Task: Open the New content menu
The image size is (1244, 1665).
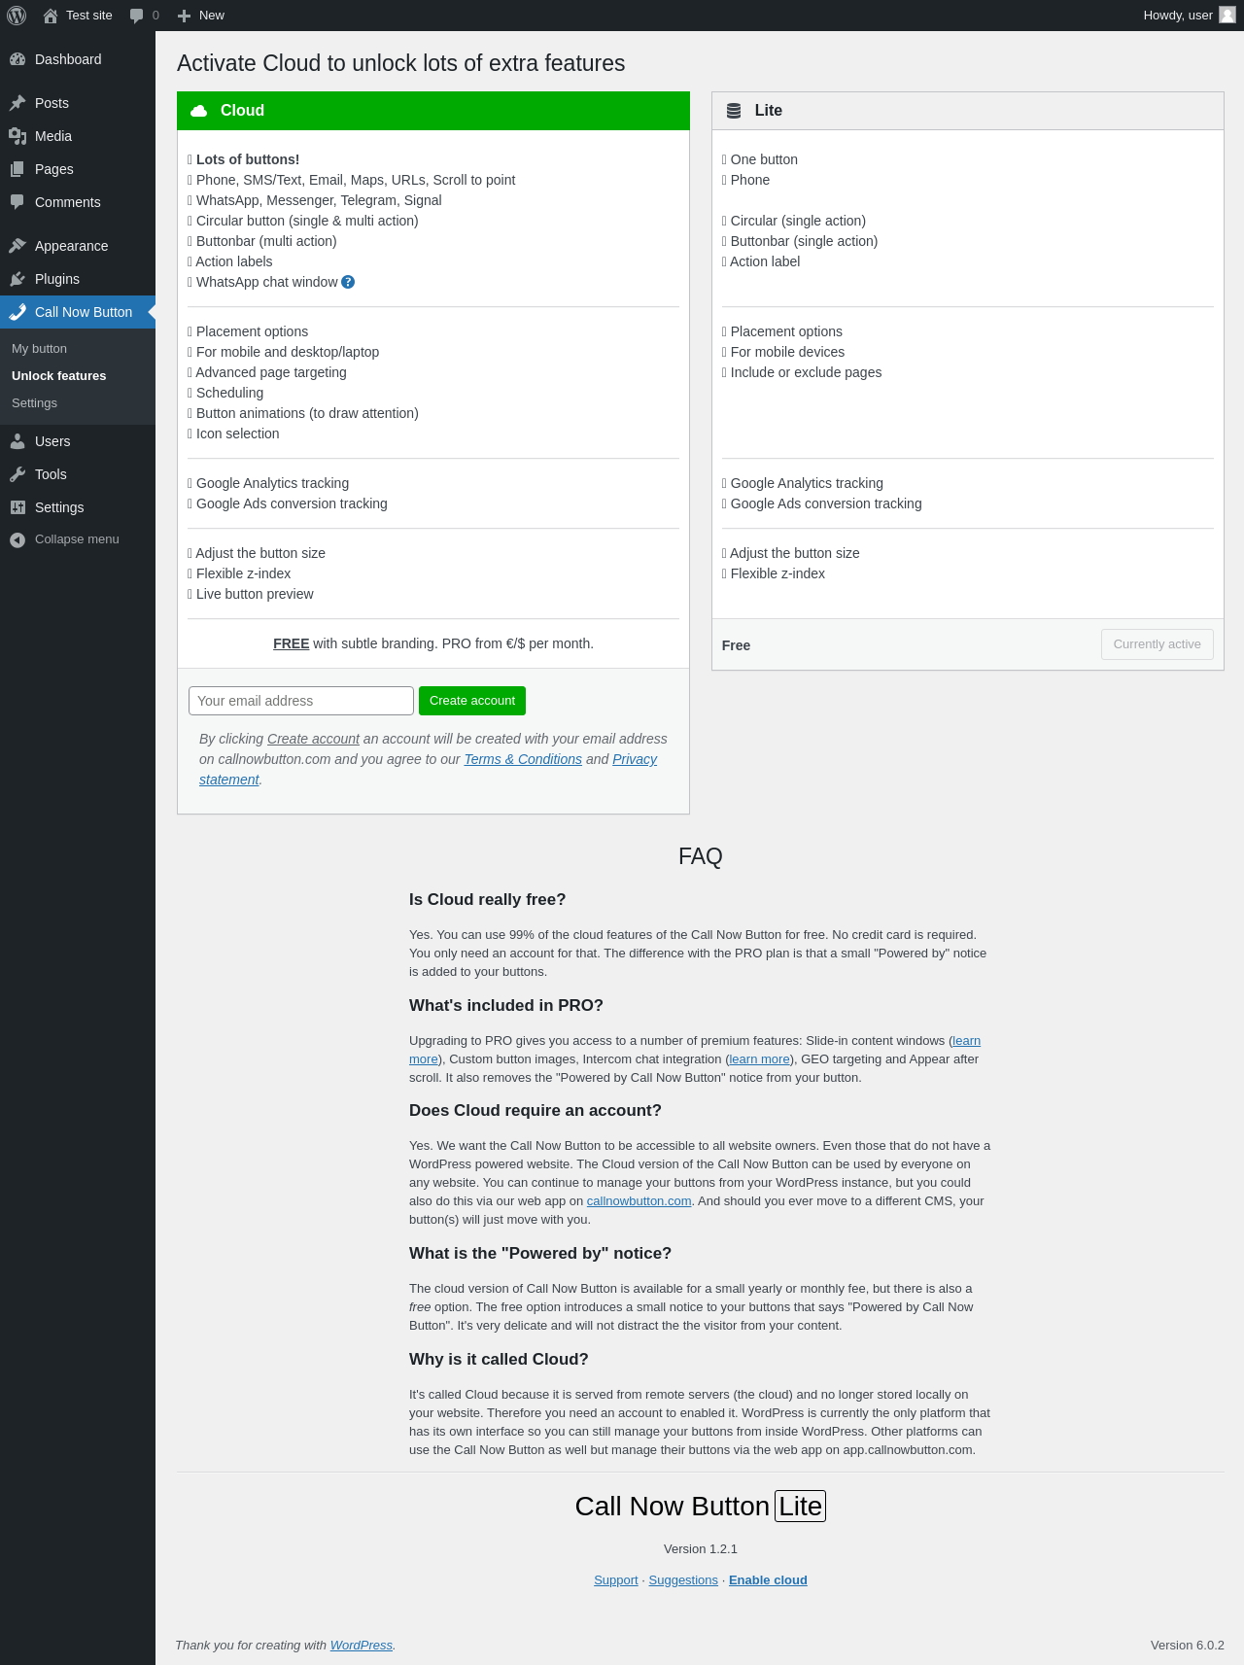Action: click(201, 16)
